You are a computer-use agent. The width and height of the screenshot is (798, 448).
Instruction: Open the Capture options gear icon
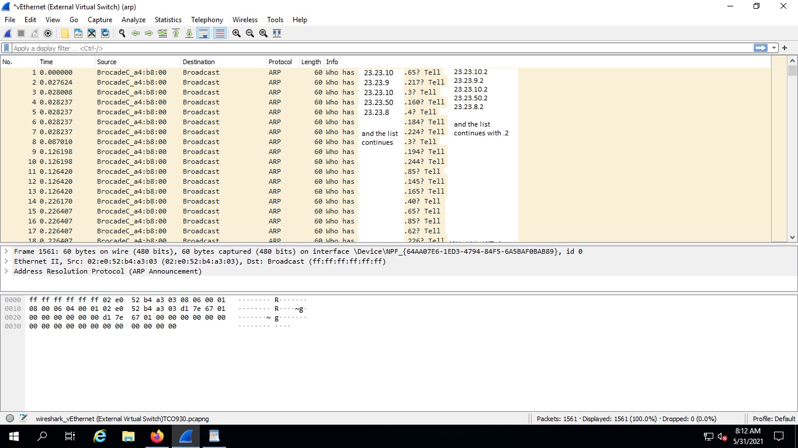pyautogui.click(x=48, y=33)
